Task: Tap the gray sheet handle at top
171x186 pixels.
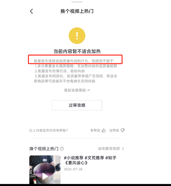Action: click(x=77, y=2)
